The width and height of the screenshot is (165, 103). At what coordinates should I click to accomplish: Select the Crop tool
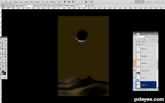click(x=3, y=46)
